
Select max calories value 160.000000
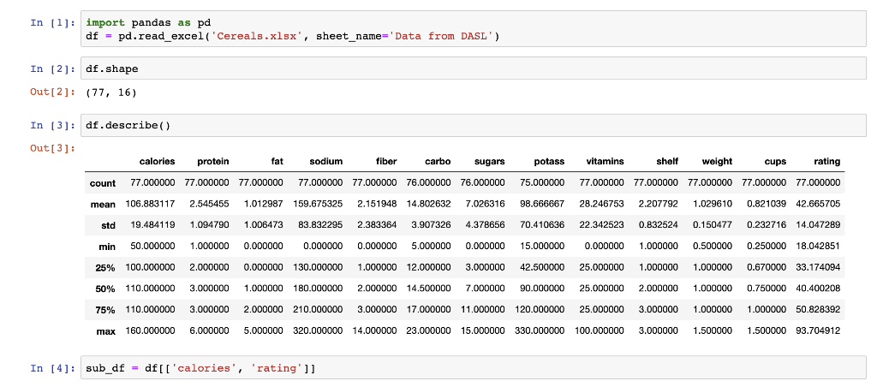tap(150, 330)
